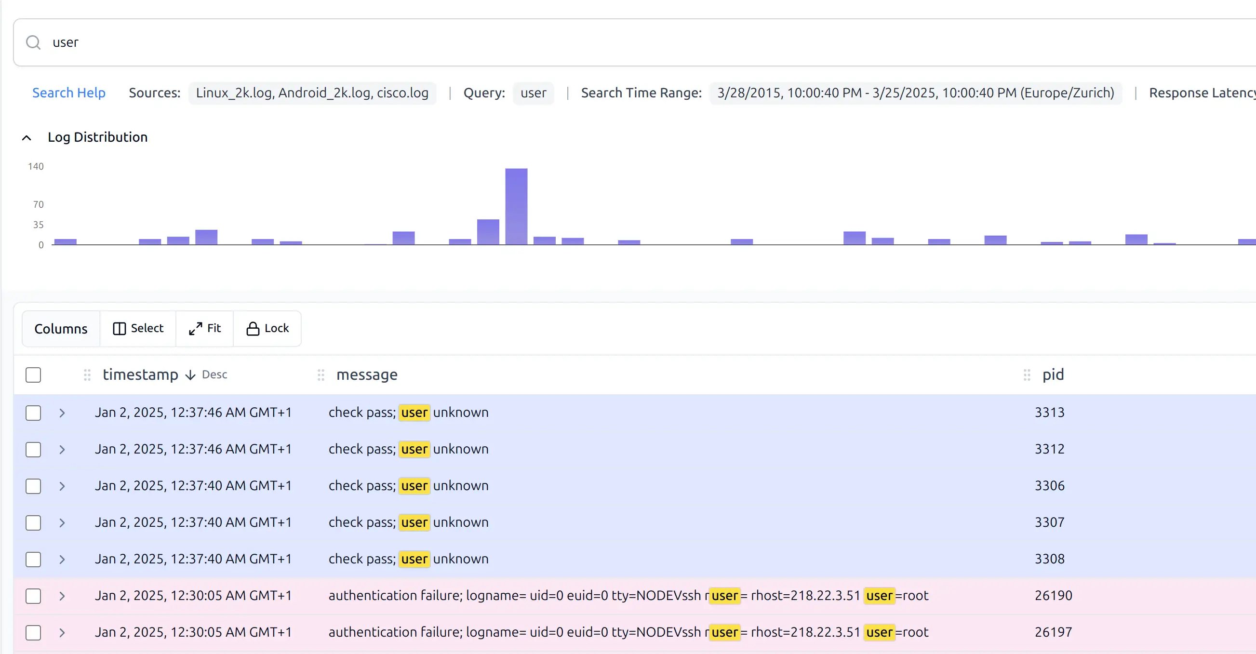Select the column split icon beside Select
This screenshot has width=1256, height=654.
click(x=120, y=328)
